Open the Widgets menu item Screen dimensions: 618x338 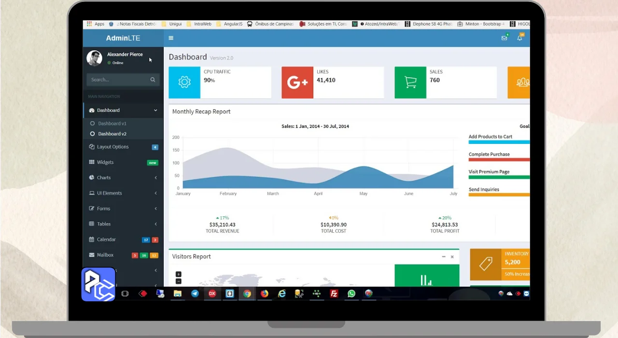pos(123,162)
